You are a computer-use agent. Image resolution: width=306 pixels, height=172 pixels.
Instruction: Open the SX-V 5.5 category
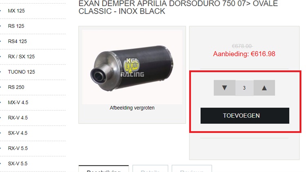coord(18,163)
